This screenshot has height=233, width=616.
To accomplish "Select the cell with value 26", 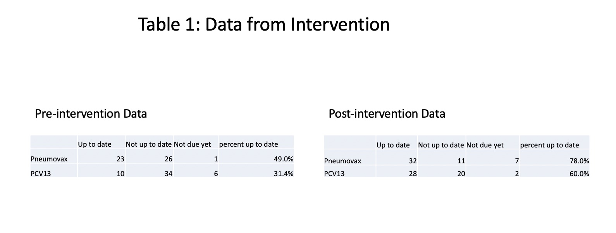I will point(168,159).
